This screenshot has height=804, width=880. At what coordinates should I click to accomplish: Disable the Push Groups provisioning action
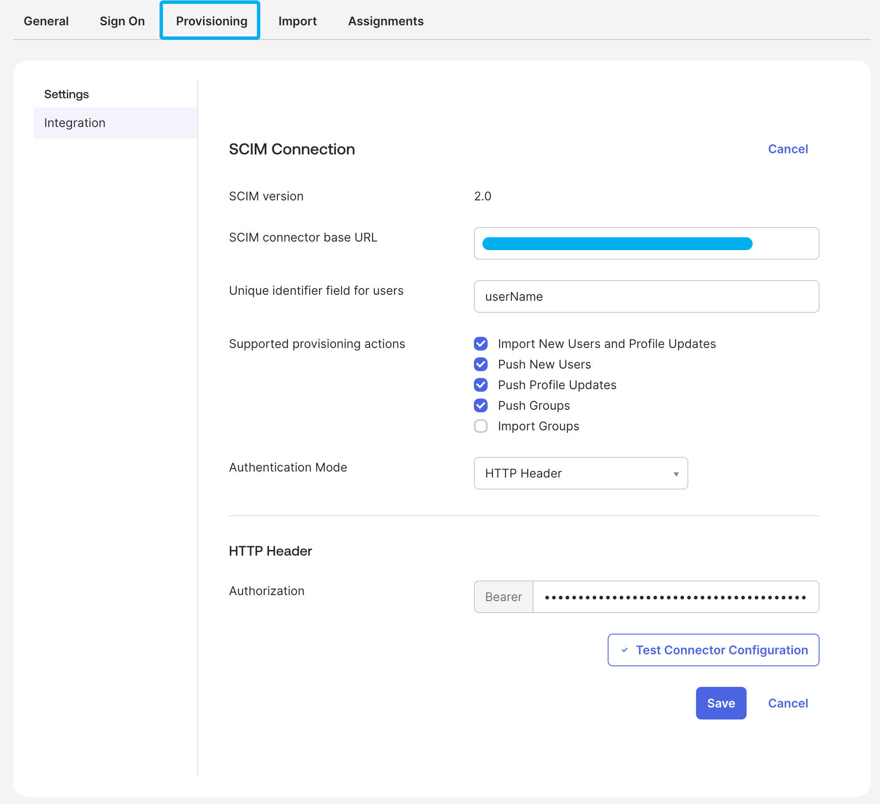coord(481,405)
